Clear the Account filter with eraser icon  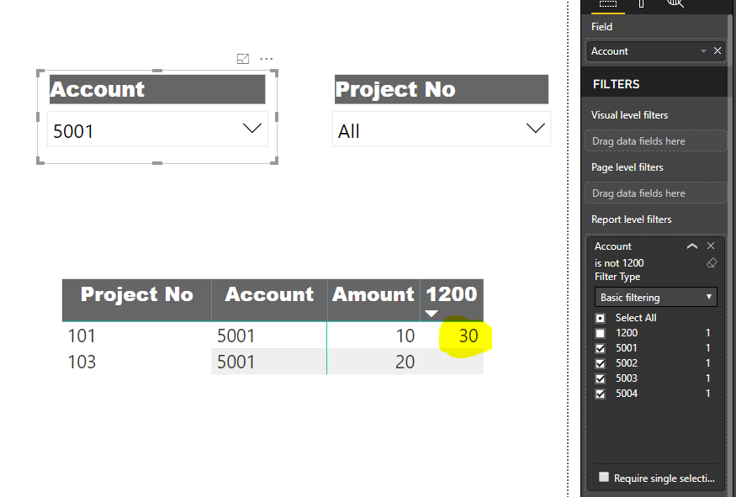[x=712, y=263]
